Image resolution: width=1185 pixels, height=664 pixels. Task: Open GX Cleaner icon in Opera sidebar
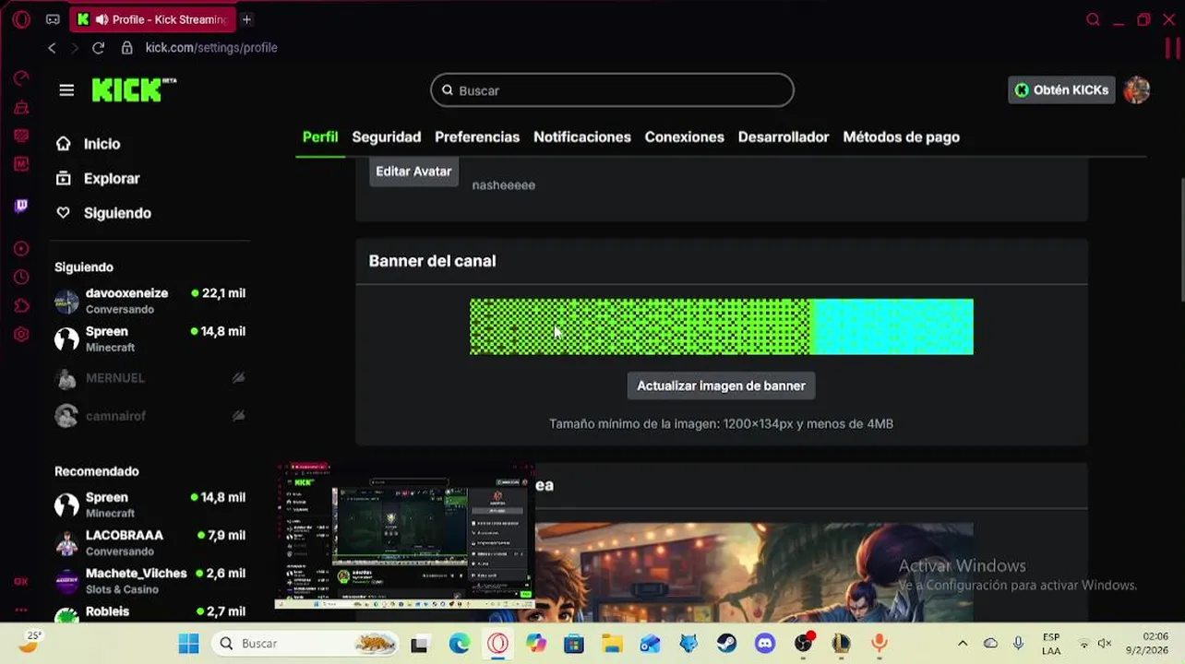21,108
